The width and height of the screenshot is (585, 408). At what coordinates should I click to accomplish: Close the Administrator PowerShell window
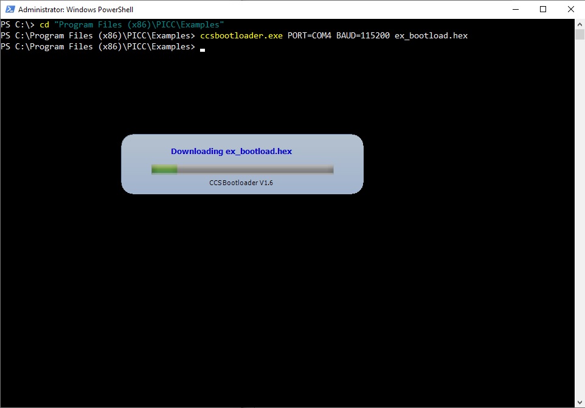click(x=571, y=9)
